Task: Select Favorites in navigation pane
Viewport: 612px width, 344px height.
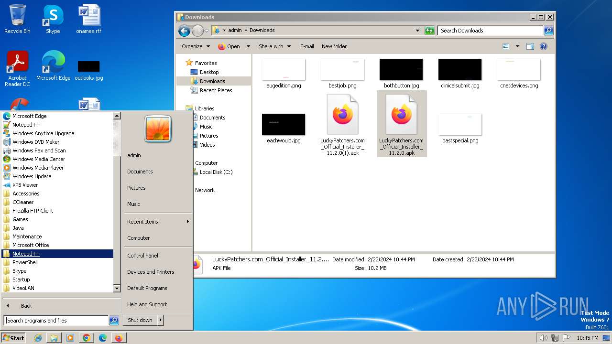Action: pos(206,63)
